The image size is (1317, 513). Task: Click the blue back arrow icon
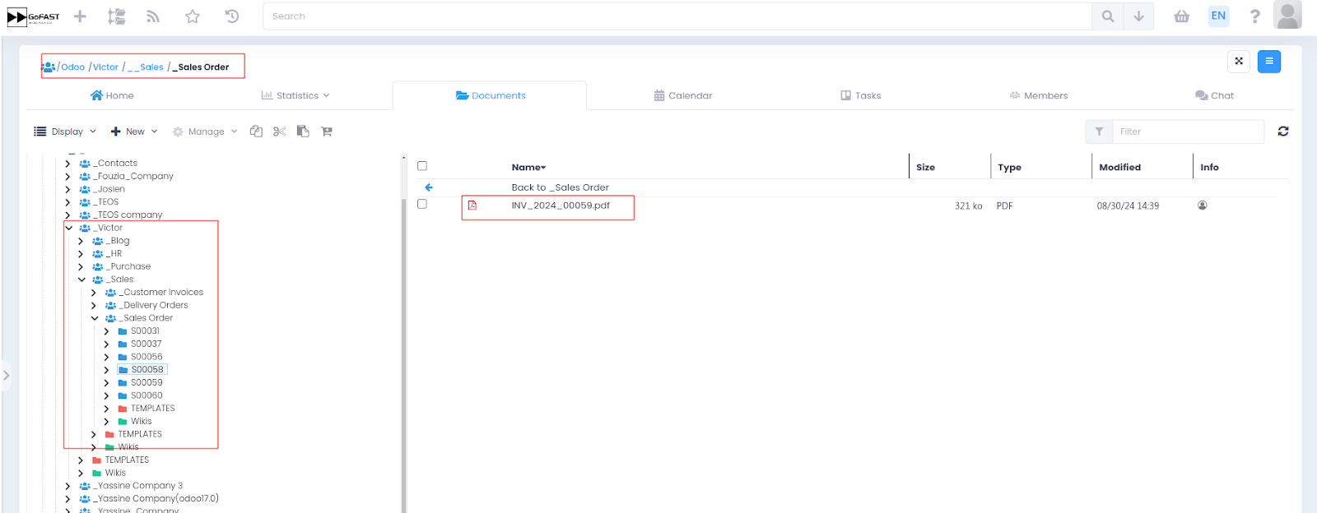pyautogui.click(x=429, y=187)
